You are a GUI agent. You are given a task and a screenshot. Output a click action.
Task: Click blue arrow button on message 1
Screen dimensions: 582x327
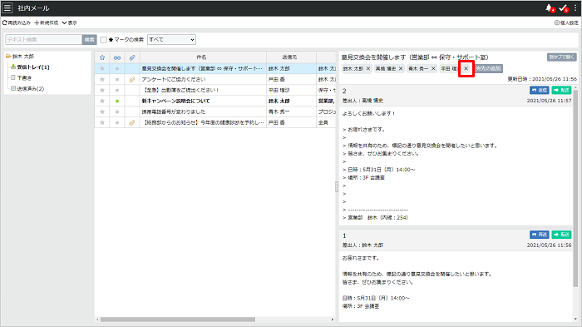[x=540, y=235]
